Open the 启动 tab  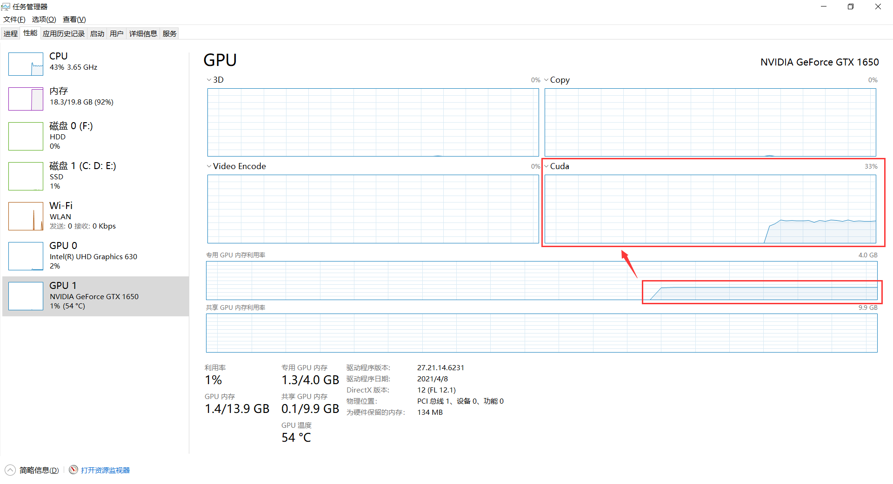click(x=97, y=33)
